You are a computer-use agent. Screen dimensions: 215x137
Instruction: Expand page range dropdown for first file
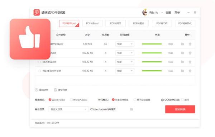pyautogui.click(x=125, y=44)
